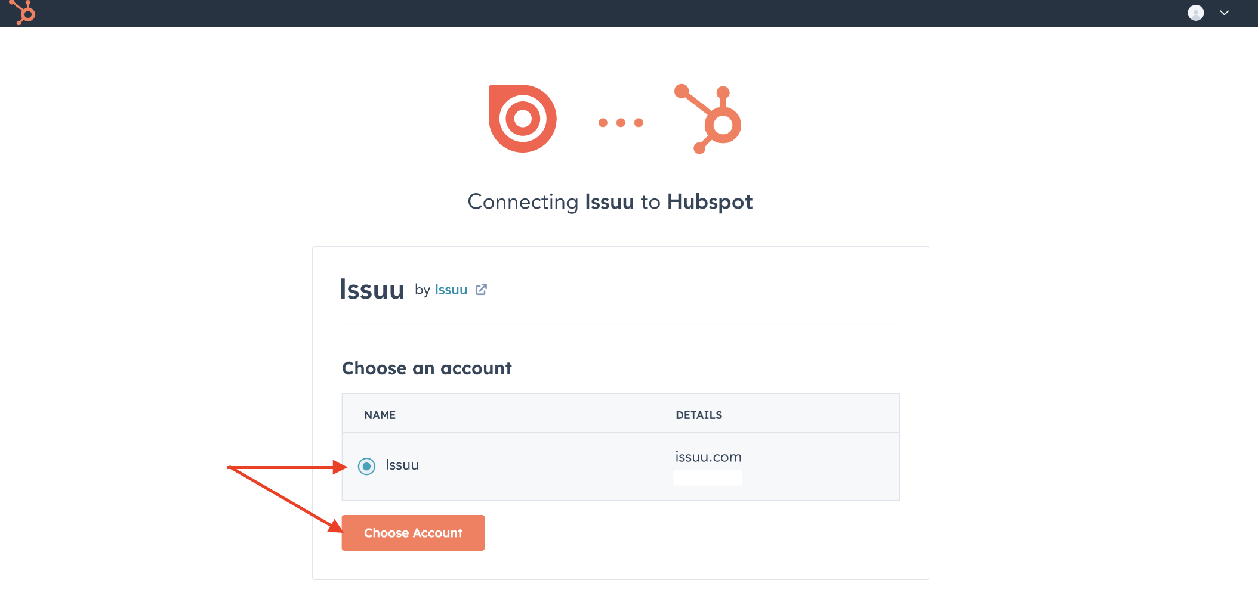Click the Issuu app title heading
Image resolution: width=1258 pixels, height=596 pixels.
(372, 290)
